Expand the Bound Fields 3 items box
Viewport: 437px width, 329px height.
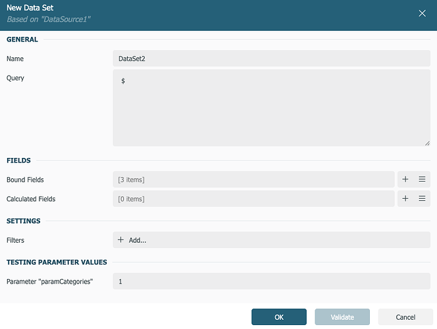[x=253, y=180]
